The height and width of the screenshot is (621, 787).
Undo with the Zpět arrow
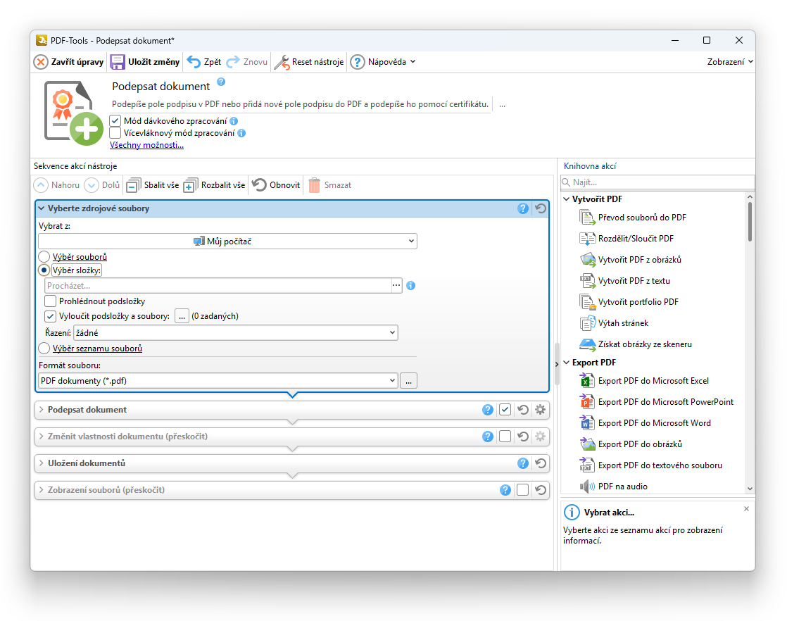203,62
